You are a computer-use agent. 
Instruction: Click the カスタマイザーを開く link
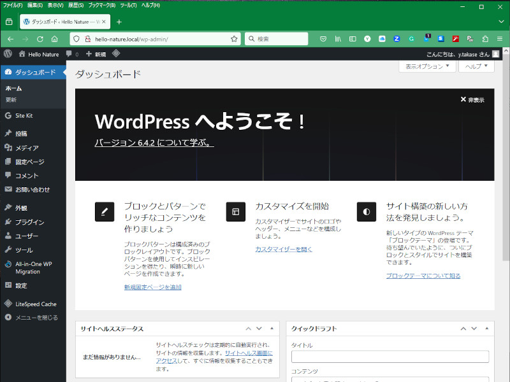coord(284,250)
